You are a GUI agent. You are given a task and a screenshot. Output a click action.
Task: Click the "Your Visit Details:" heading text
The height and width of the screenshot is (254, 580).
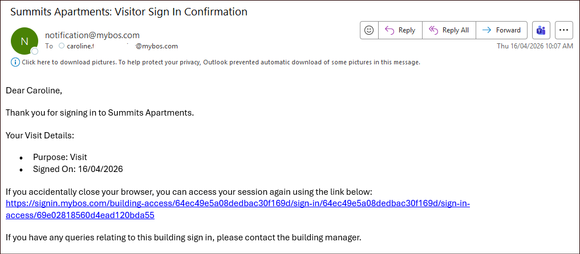pos(40,135)
